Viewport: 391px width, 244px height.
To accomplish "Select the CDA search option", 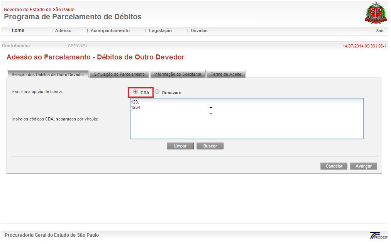I will click(135, 92).
